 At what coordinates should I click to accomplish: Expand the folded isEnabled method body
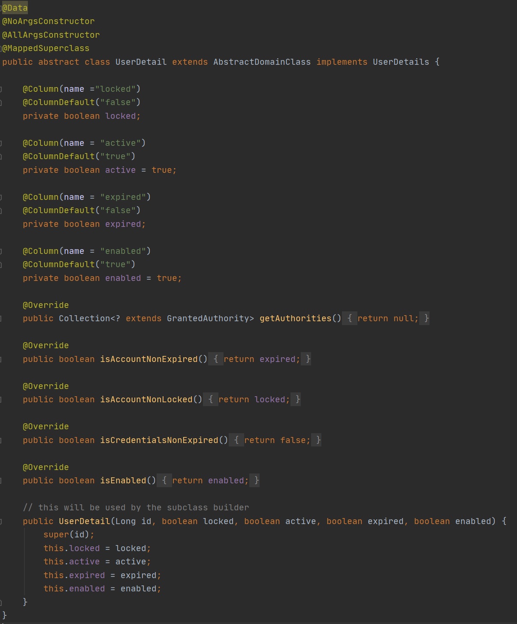164,480
